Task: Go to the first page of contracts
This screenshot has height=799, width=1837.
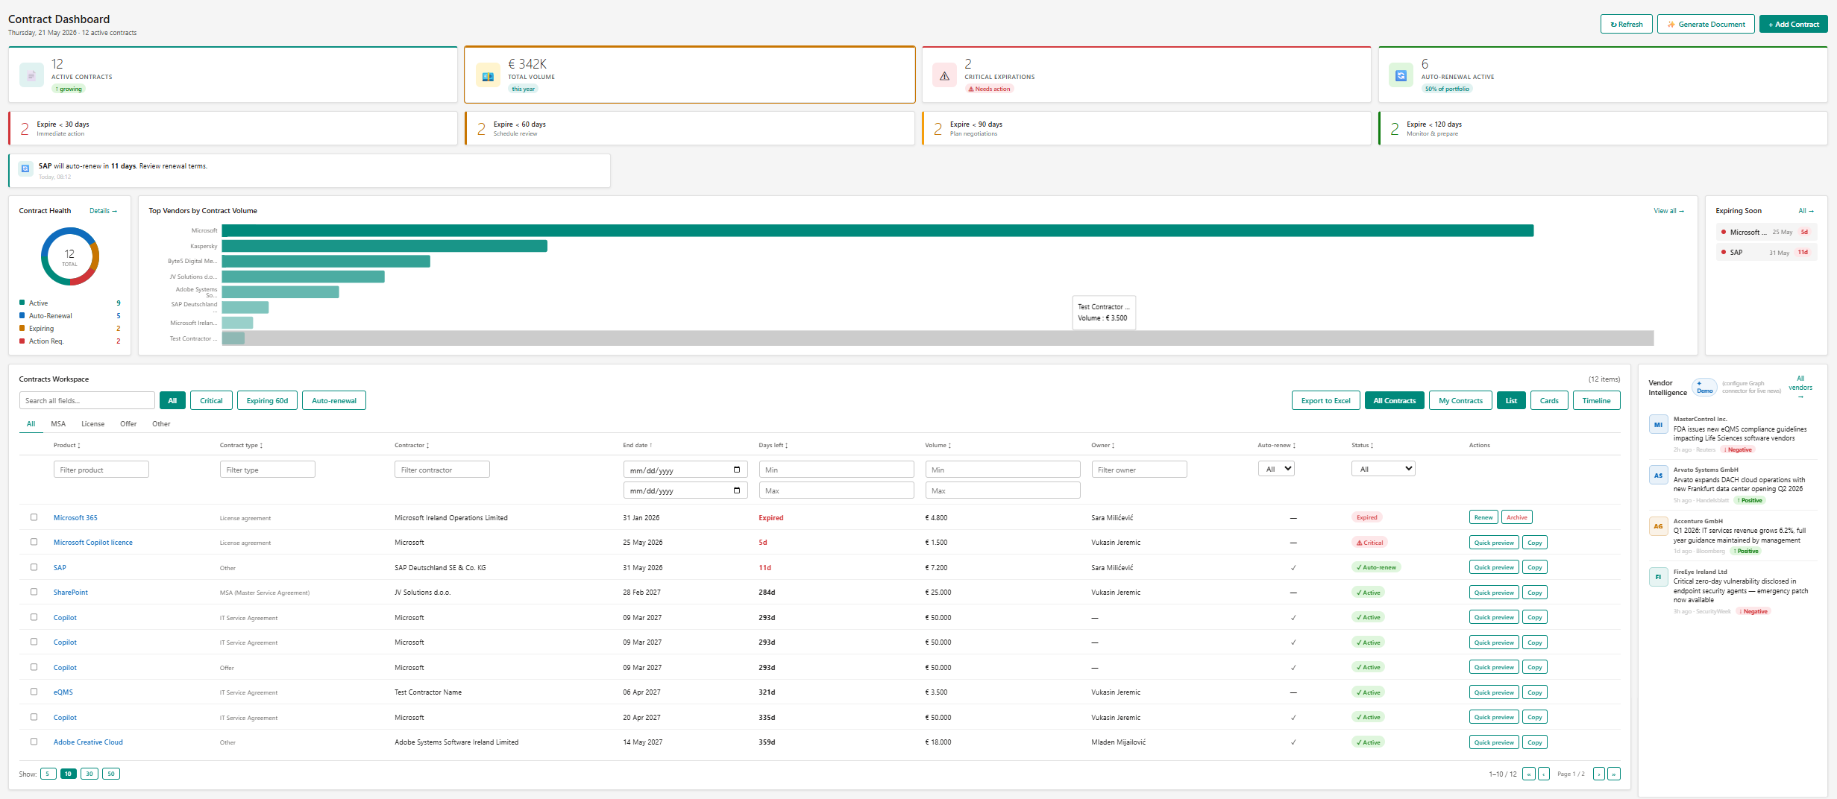Action: tap(1529, 774)
